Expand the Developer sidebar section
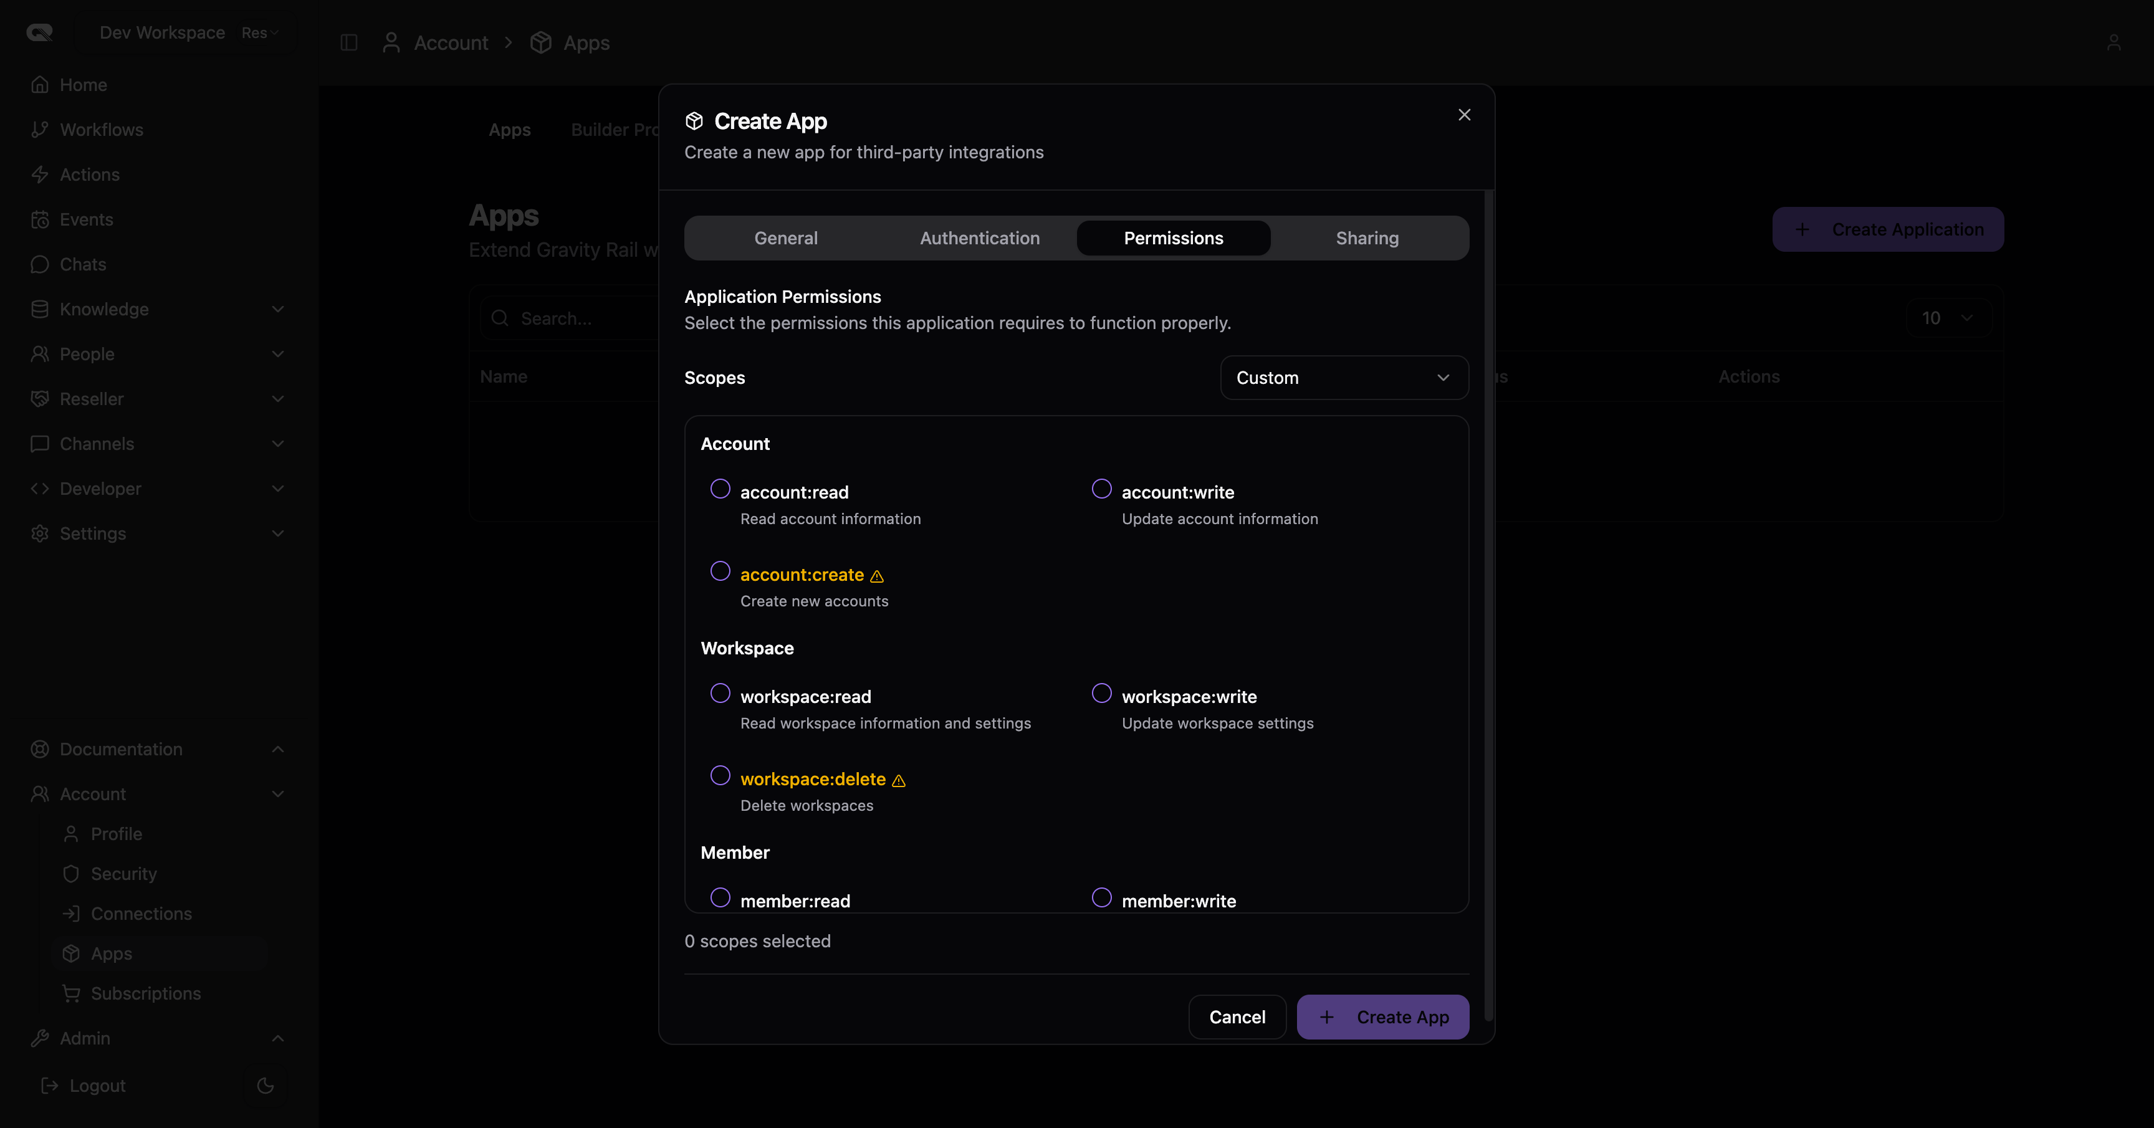The width and height of the screenshot is (2154, 1128). coord(277,489)
